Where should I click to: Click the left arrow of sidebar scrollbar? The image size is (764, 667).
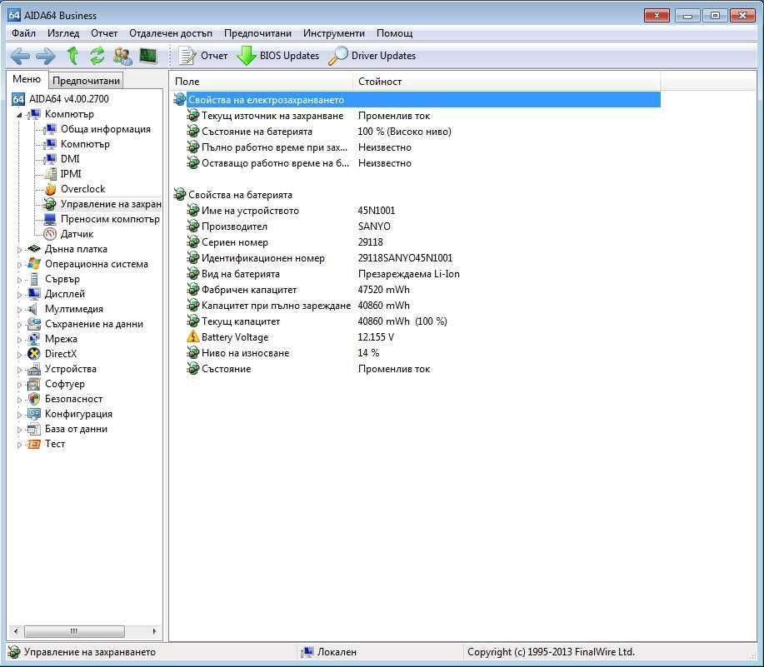coord(16,631)
